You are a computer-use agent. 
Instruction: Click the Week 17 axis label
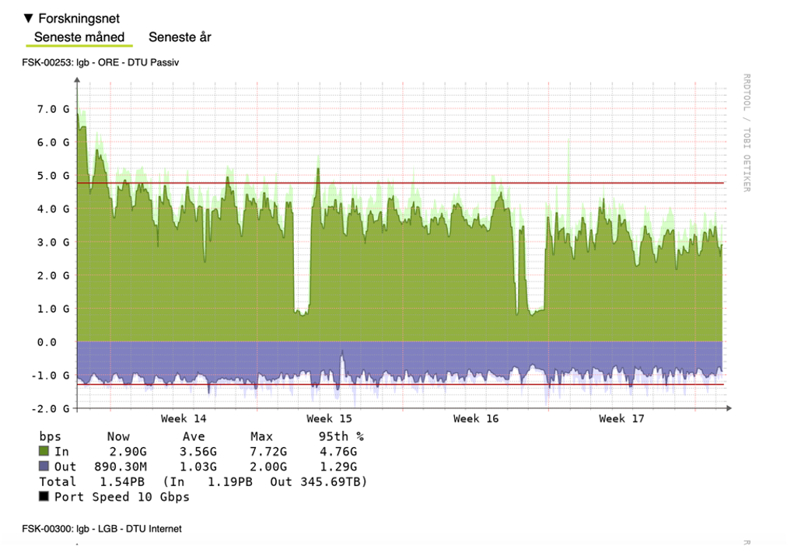click(x=621, y=418)
